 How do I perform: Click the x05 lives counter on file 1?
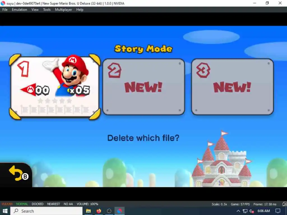(79, 90)
